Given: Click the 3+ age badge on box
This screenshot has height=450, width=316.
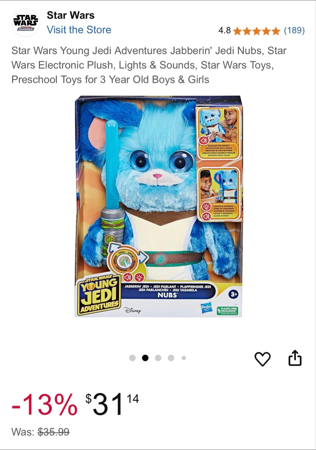Looking at the screenshot, I should coord(233,294).
